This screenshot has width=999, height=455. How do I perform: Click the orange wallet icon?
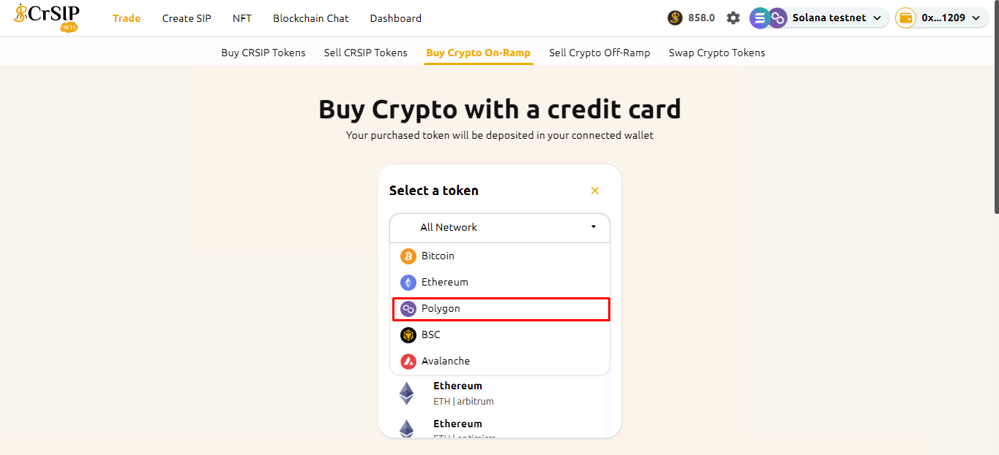(906, 18)
